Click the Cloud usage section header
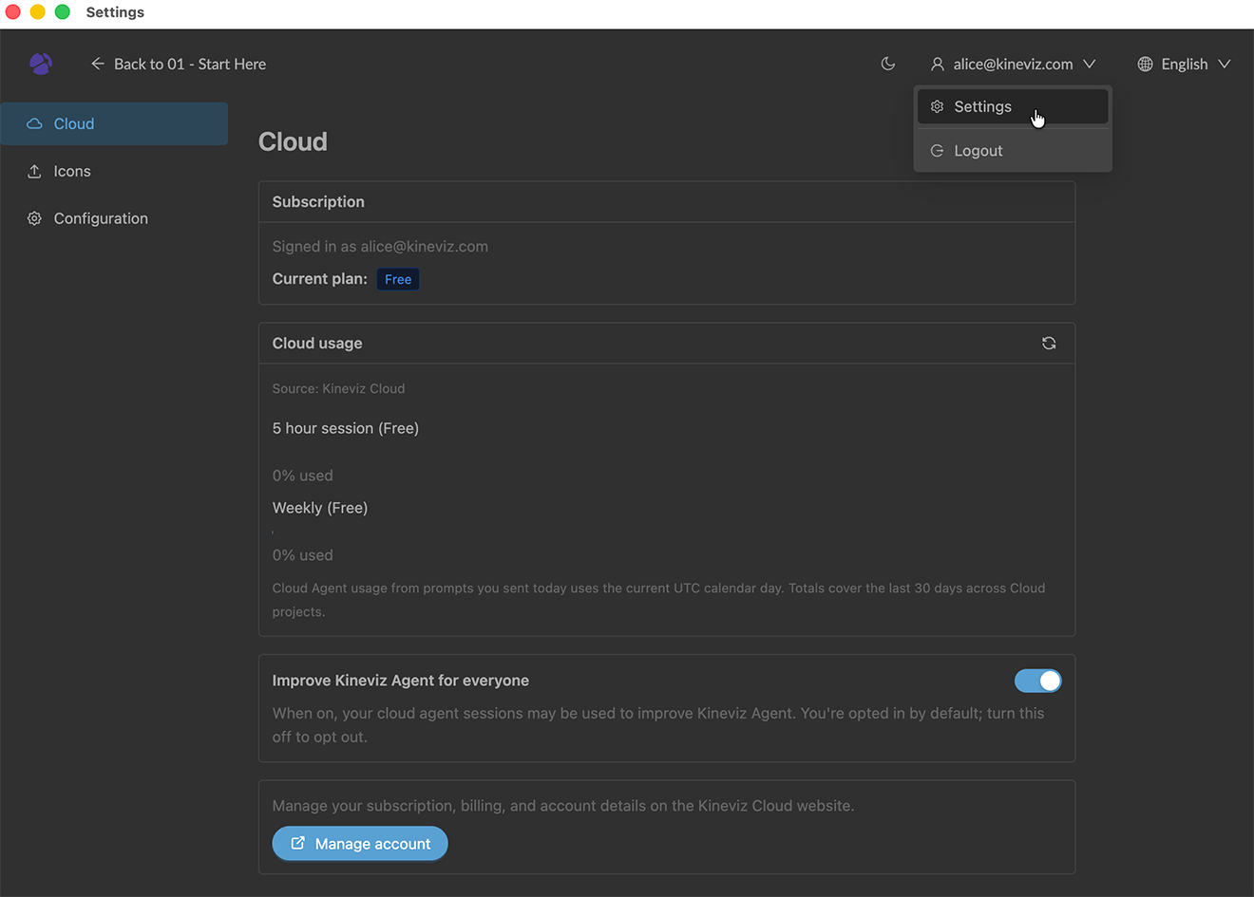 [x=317, y=343]
